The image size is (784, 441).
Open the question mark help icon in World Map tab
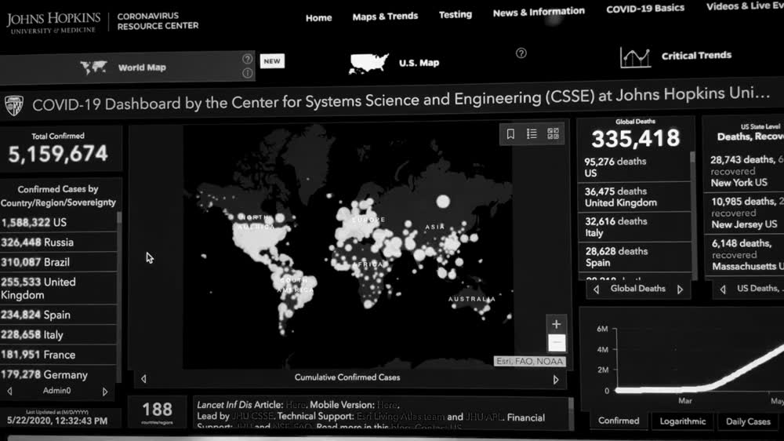[247, 59]
